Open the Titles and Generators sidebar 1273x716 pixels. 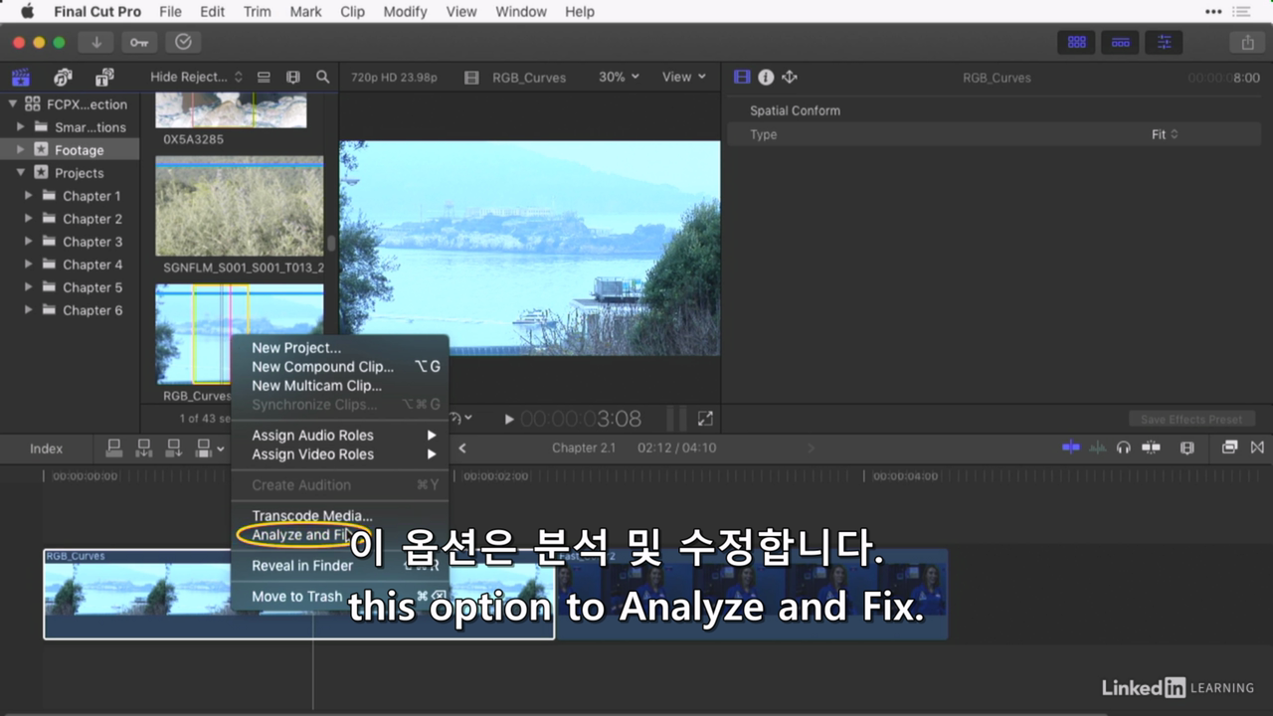click(104, 78)
